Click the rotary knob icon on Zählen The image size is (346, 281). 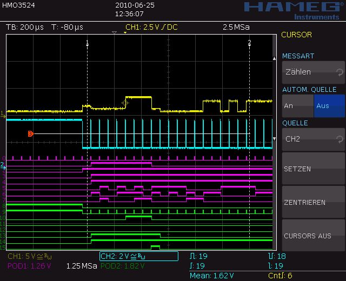coord(340,72)
